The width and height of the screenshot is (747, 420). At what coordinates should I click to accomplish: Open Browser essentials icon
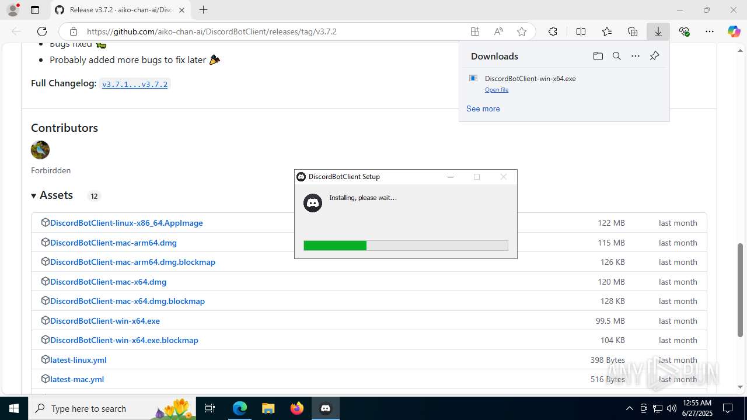(x=684, y=32)
